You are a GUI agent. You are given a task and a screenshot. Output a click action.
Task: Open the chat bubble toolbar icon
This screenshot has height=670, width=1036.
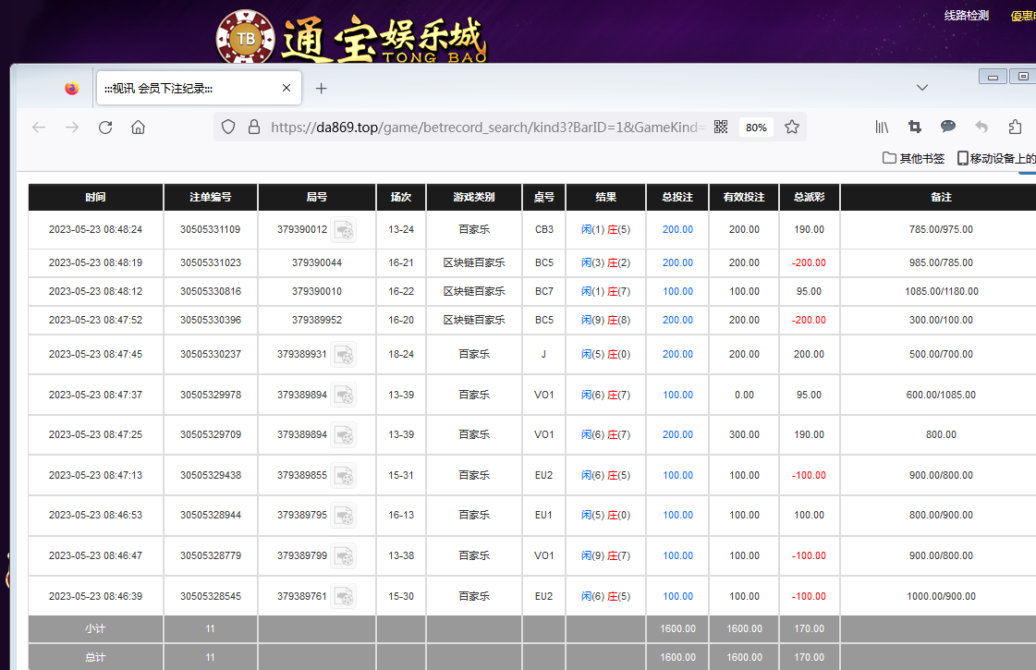coord(948,127)
